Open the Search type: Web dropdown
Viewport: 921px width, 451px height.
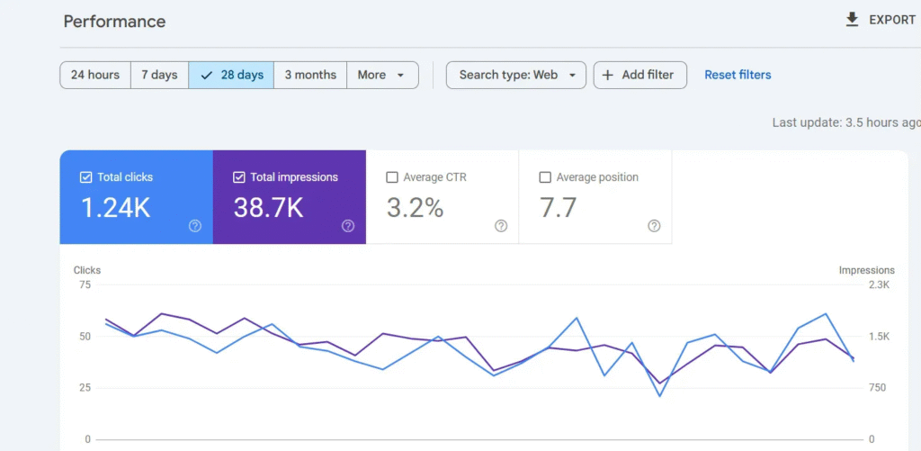tap(515, 76)
